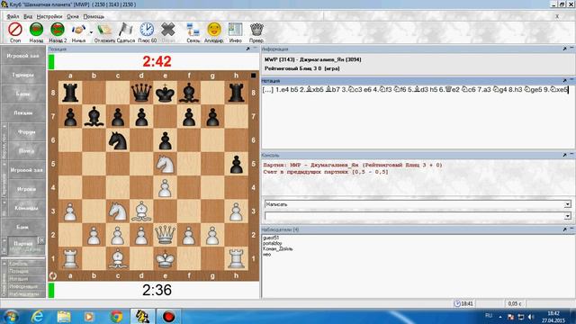576x324 pixels.
Task: Open the Инфо information icon
Action: pyautogui.click(x=235, y=30)
